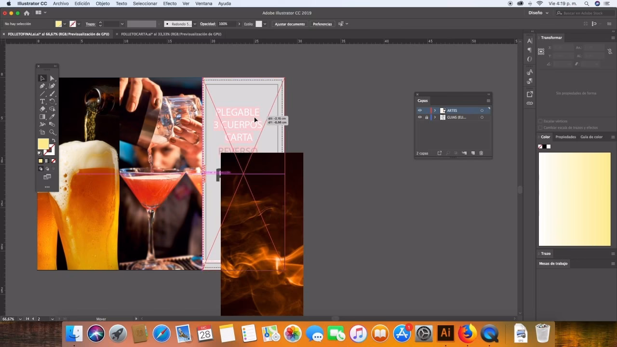The height and width of the screenshot is (347, 617).
Task: Create a new layer in the Capas panel
Action: tap(473, 153)
